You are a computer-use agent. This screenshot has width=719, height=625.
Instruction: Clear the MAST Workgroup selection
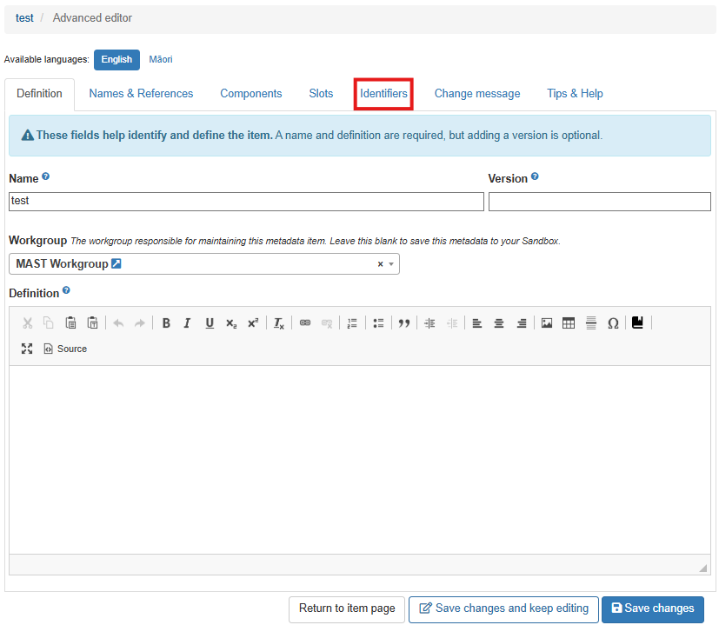pos(380,264)
